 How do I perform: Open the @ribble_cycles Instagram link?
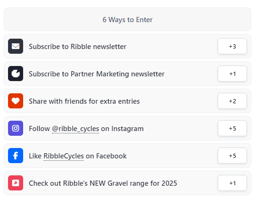[x=76, y=129]
